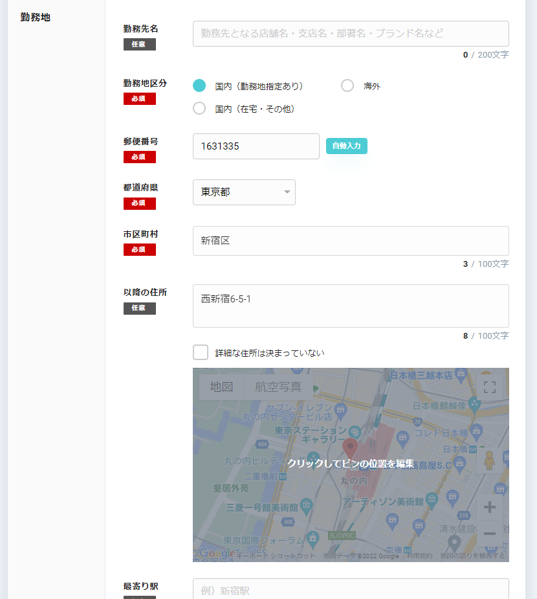The height and width of the screenshot is (599, 537).
Task: Switch map to 航空写真 view
Action: coord(278,387)
